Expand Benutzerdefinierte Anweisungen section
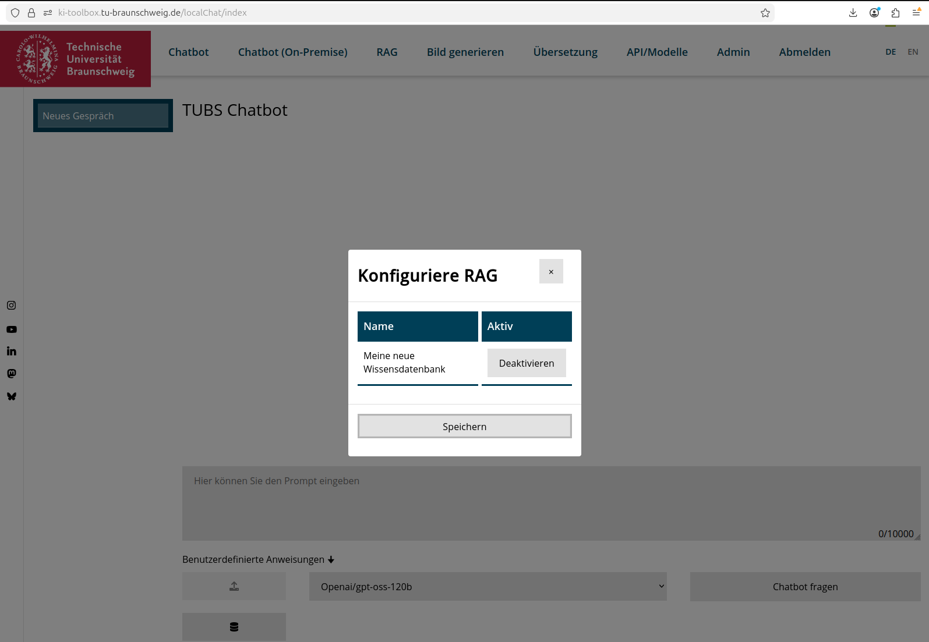Viewport: 929px width, 642px height. coord(258,559)
